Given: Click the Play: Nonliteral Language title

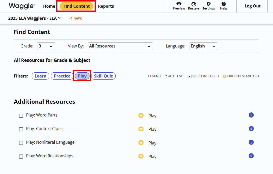Looking at the screenshot, I should tap(50, 142).
